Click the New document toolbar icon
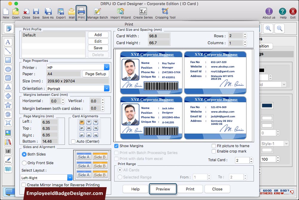 pos(6,13)
